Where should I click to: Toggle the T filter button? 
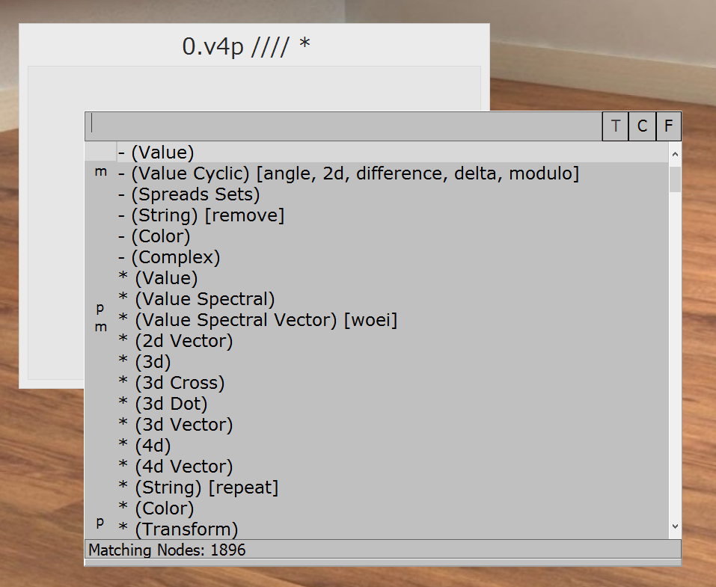tap(615, 126)
